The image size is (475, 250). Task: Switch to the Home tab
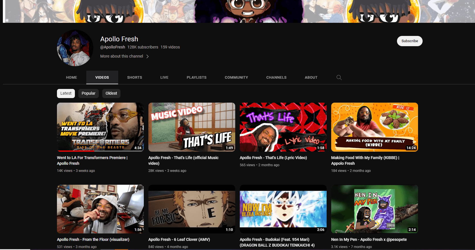pos(71,78)
